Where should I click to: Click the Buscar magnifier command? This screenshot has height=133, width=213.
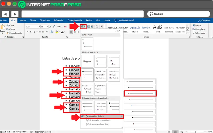coord(197,25)
